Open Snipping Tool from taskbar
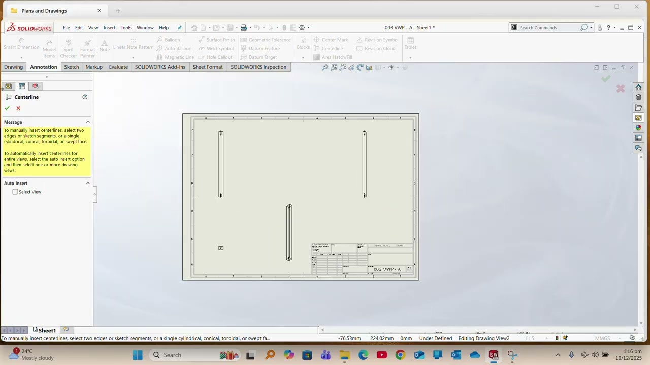This screenshot has height=365, width=650. pos(512,355)
